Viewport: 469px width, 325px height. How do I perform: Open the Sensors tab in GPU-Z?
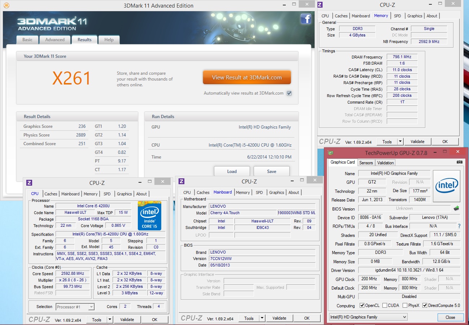pos(366,163)
